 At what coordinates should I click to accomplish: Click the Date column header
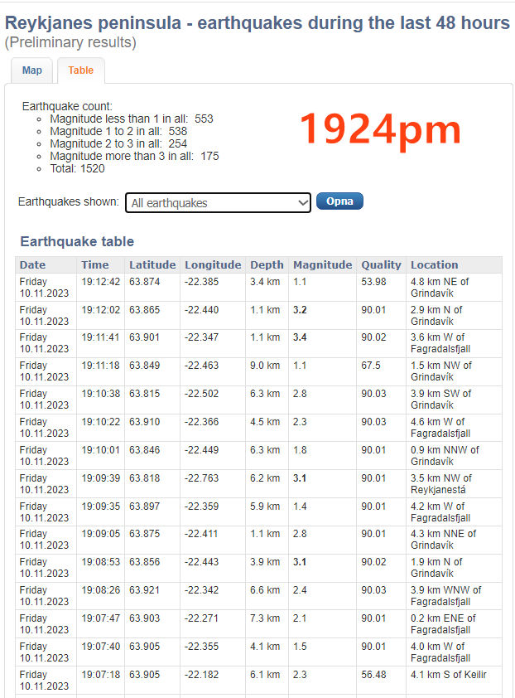pos(33,264)
